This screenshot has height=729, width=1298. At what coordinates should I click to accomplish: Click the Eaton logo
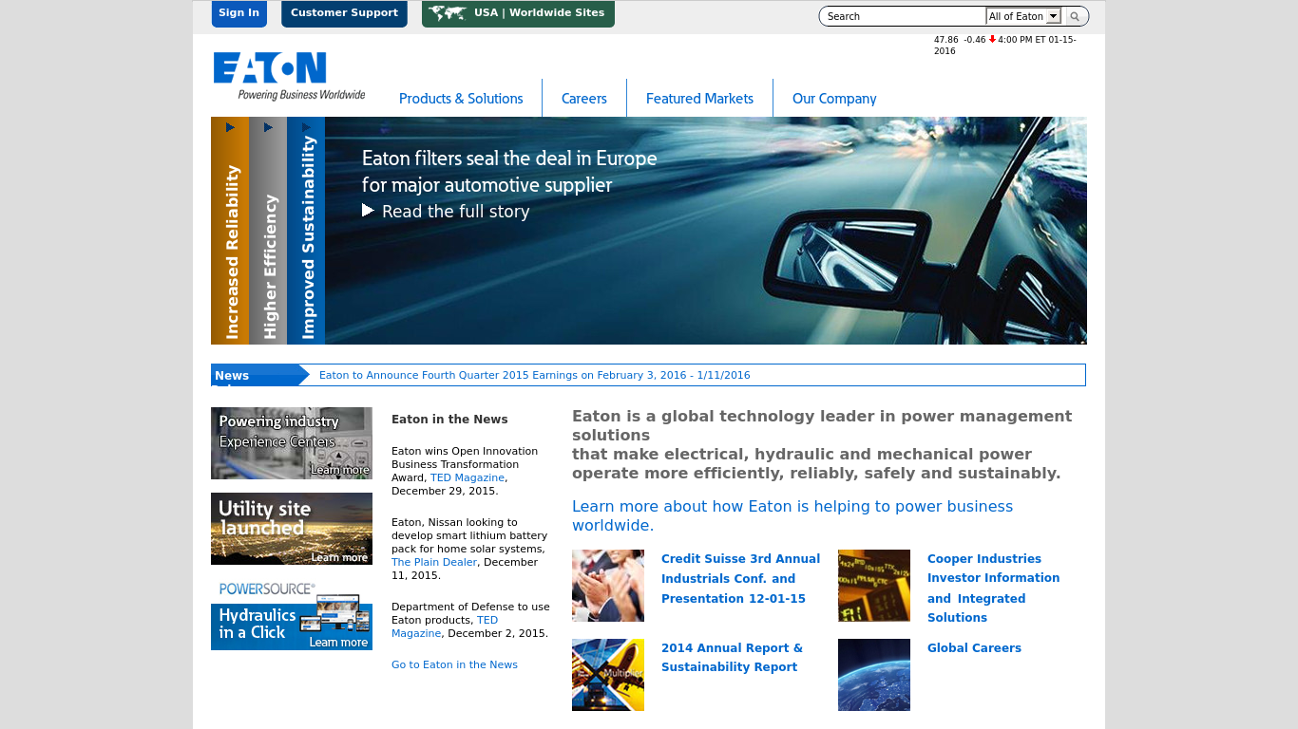(288, 76)
